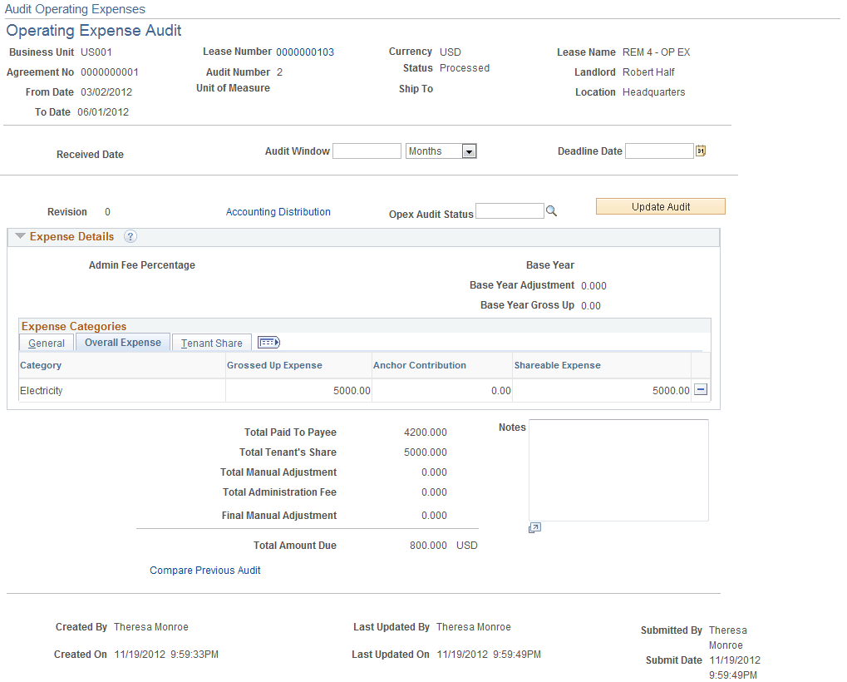Image resolution: width=847 pixels, height=682 pixels.
Task: Select the Opex Audit Status input box
Action: coord(510,211)
